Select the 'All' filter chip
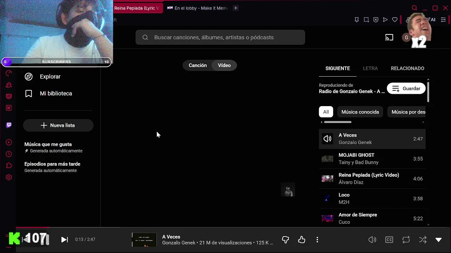 coord(326,112)
